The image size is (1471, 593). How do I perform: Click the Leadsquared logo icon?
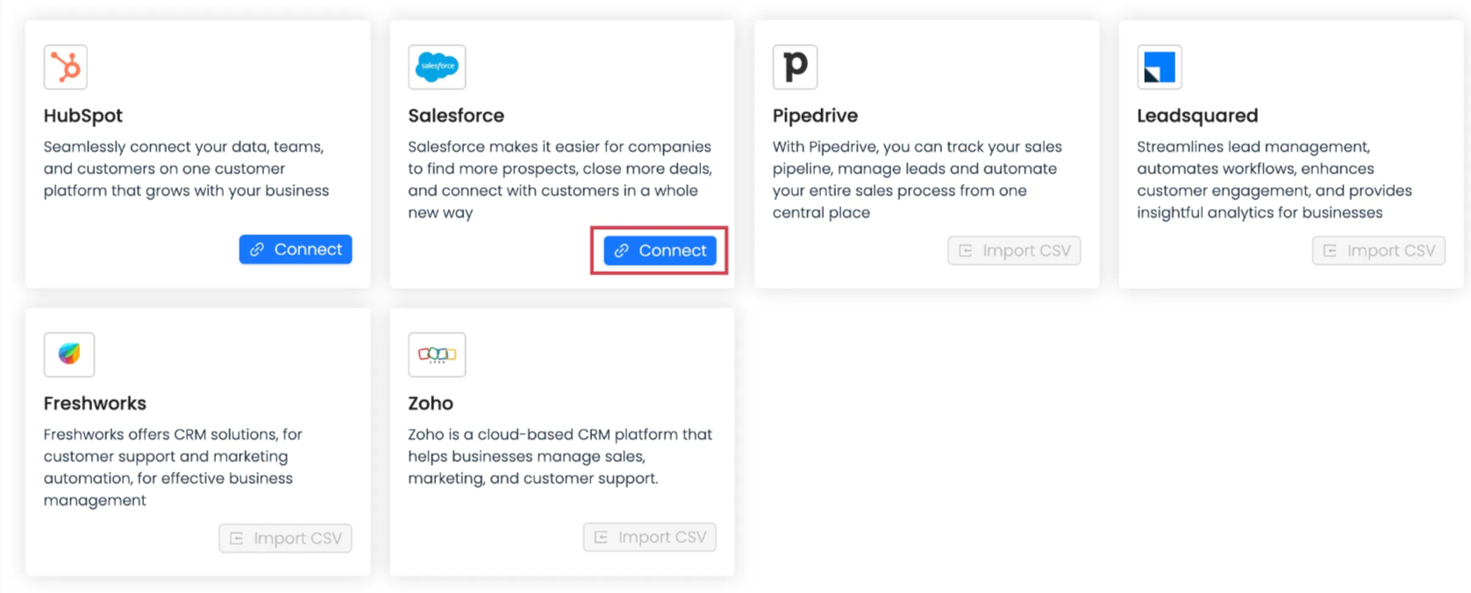point(1159,67)
